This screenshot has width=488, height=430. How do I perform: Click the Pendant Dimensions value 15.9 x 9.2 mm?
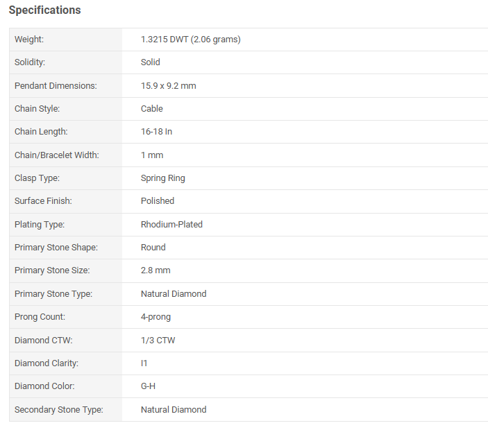point(169,86)
